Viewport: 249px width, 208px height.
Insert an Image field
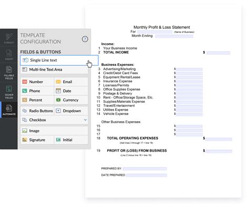[x=54, y=131]
